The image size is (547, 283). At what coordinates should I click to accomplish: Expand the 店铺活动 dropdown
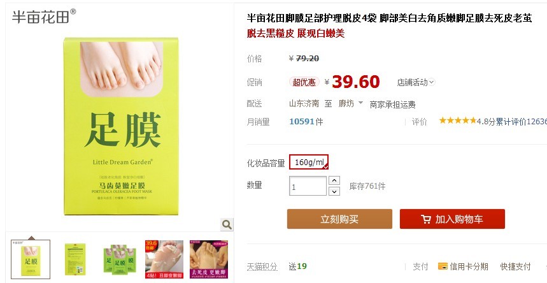click(x=416, y=82)
